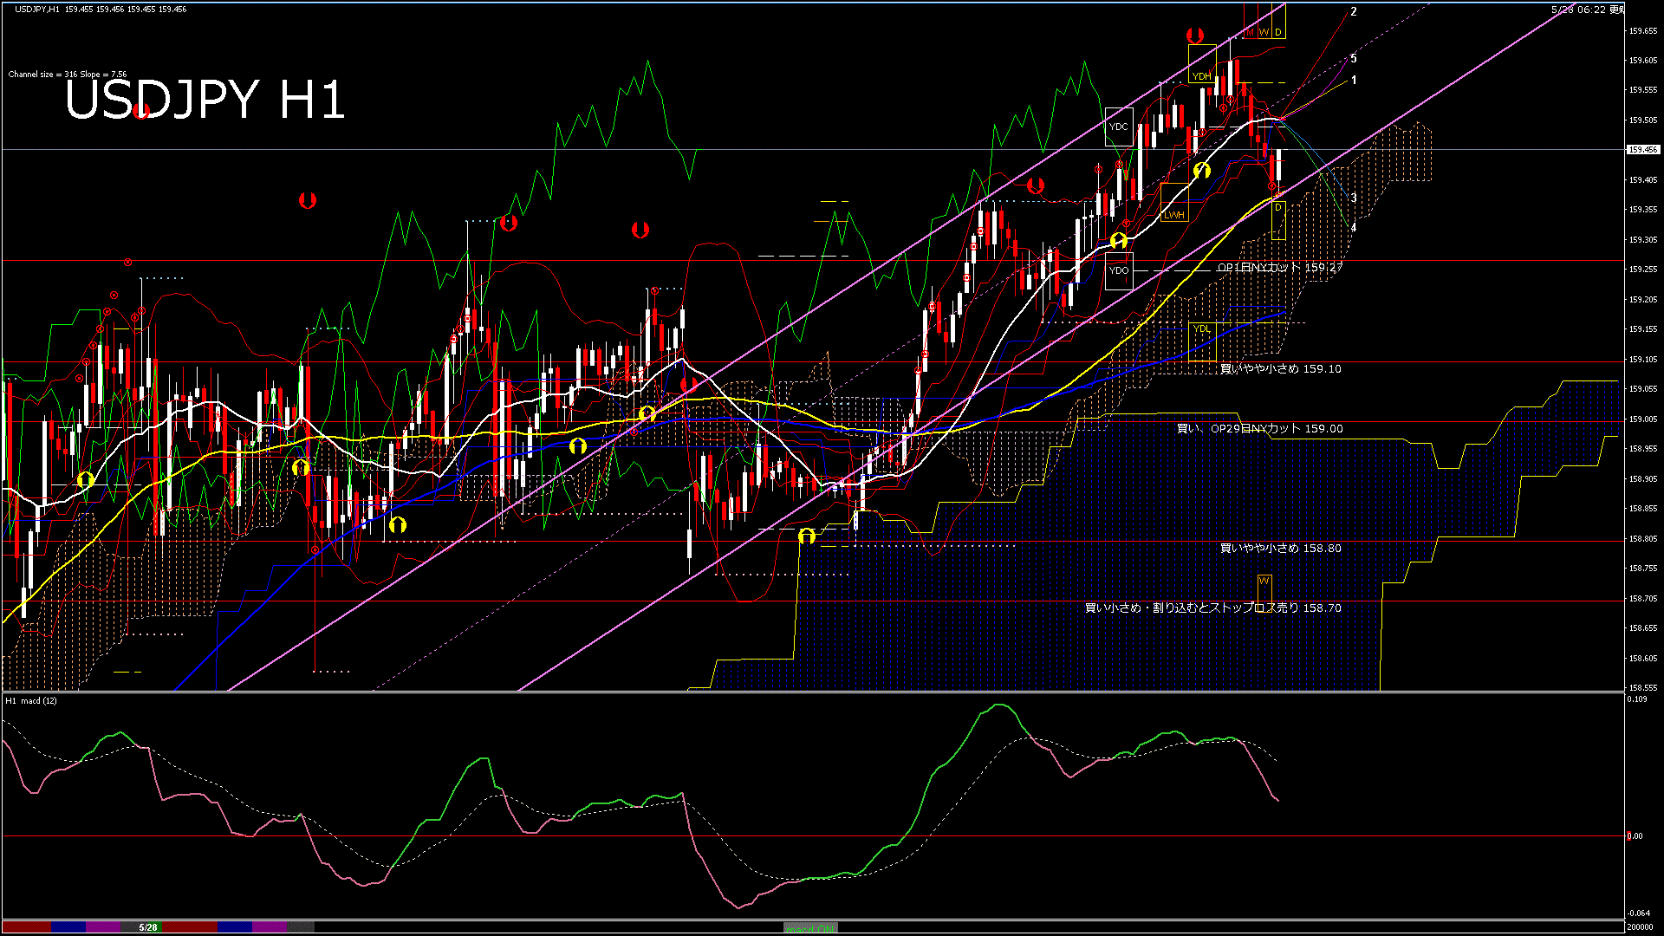Click the MACD 0.00 zero-level value
The height and width of the screenshot is (936, 1664).
[x=1635, y=836]
